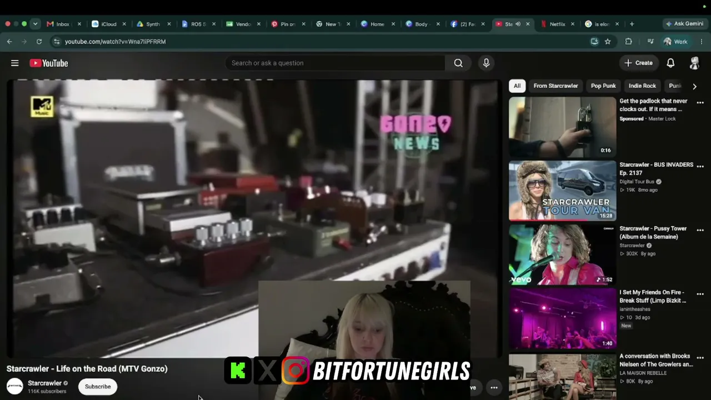Switch to the Synth Google Drive tab
Image resolution: width=711 pixels, height=400 pixels.
[x=153, y=24]
